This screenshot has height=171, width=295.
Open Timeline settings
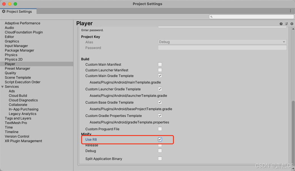click(12, 132)
